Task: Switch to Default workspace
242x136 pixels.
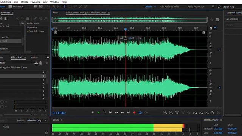Action: (x=148, y=7)
